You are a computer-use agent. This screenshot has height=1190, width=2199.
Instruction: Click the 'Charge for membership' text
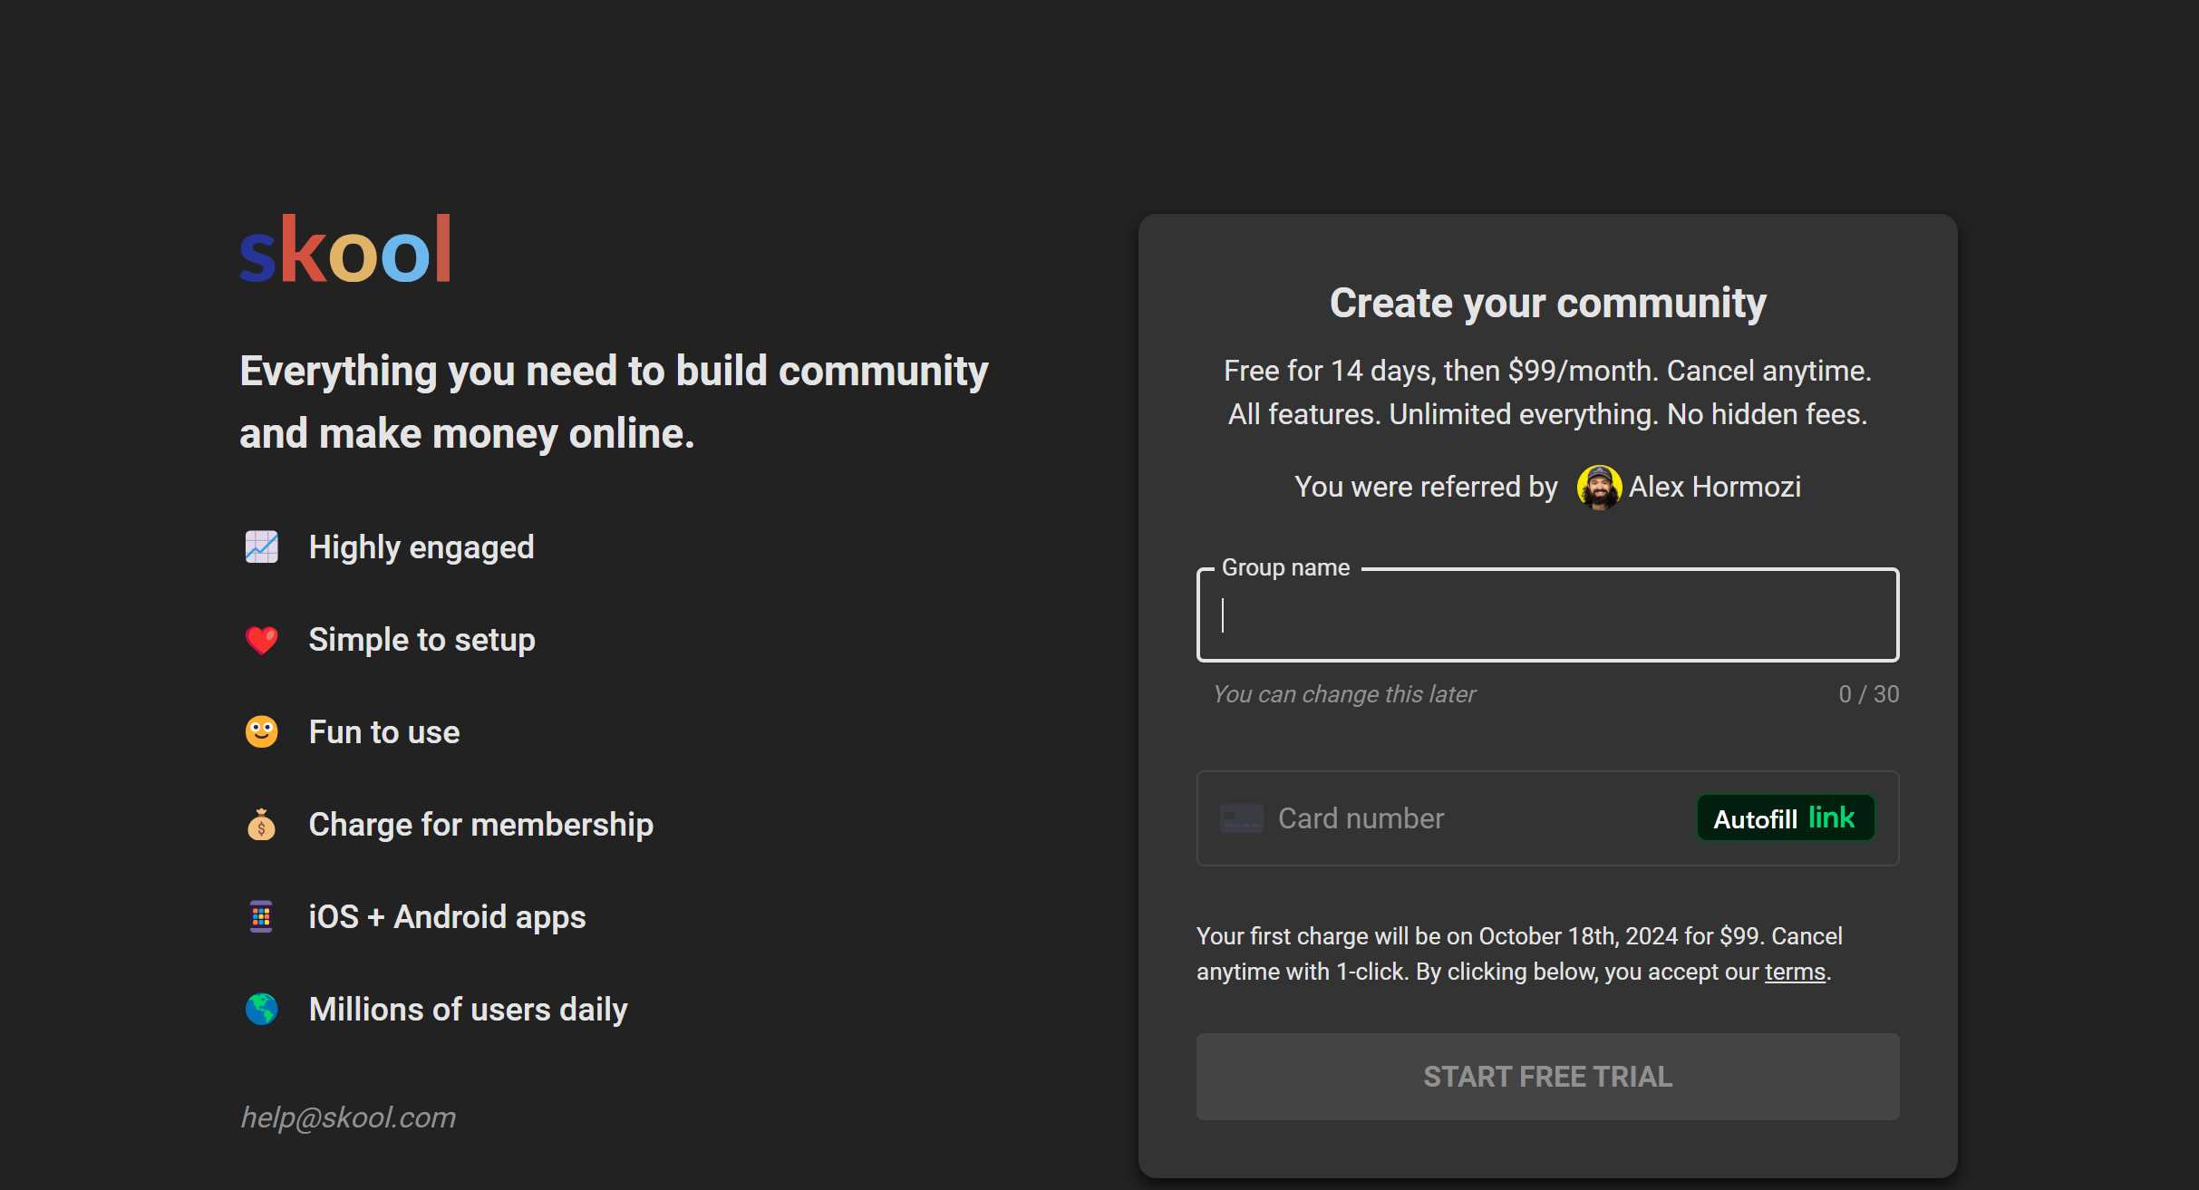point(481,825)
